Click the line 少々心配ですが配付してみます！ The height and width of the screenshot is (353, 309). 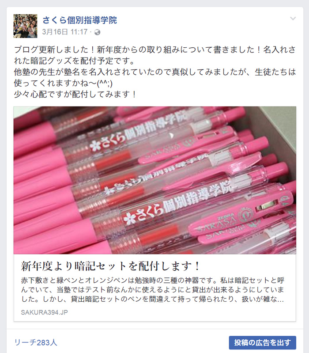tap(75, 94)
